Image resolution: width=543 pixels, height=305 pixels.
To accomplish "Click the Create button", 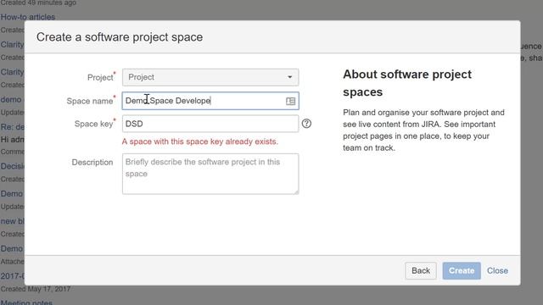I will (x=462, y=271).
